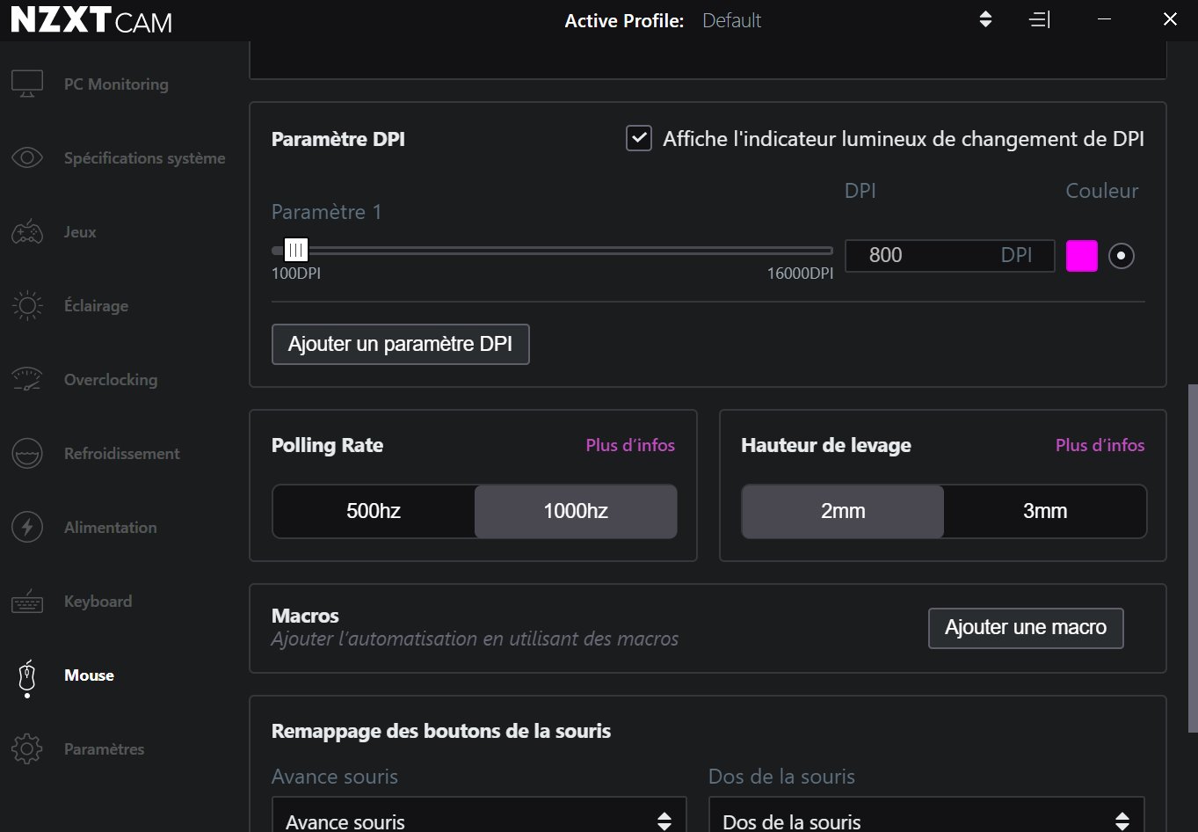Select the Jeux gamepad icon
This screenshot has width=1198, height=832.
tap(27, 232)
